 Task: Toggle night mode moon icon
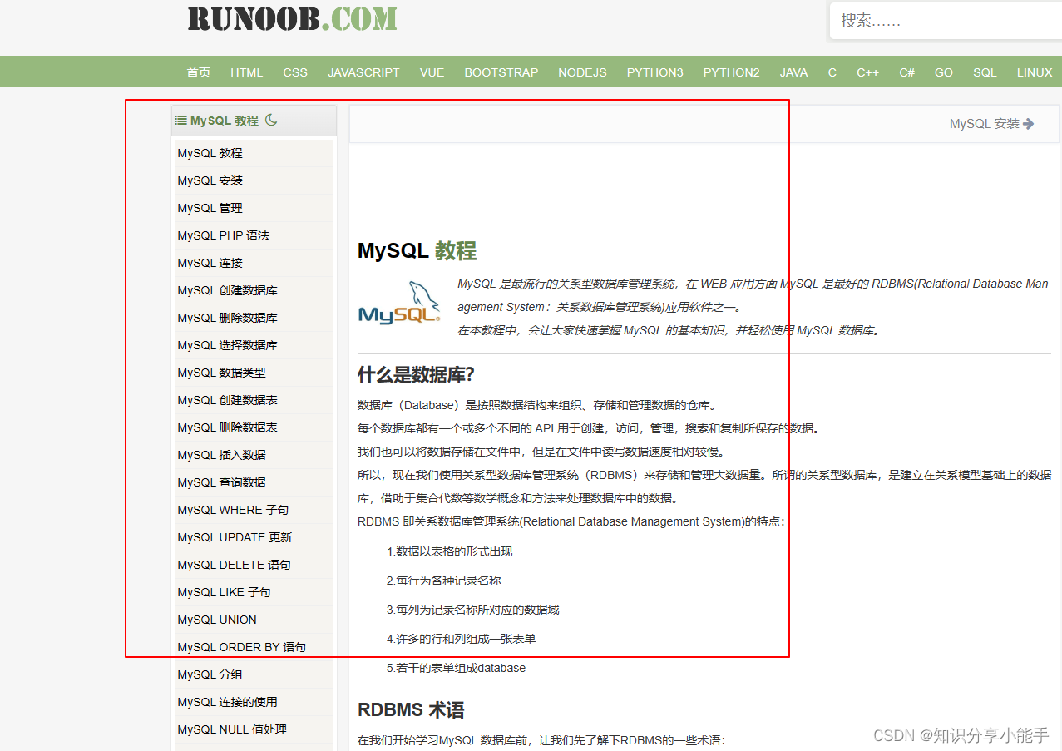pos(271,120)
